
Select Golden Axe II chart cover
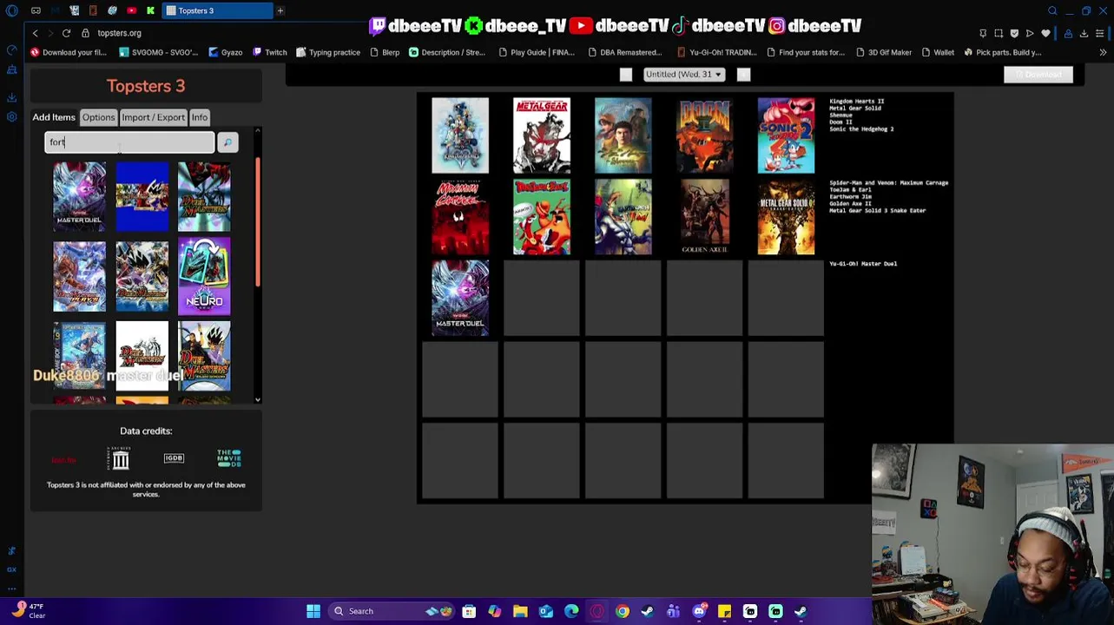pos(704,217)
